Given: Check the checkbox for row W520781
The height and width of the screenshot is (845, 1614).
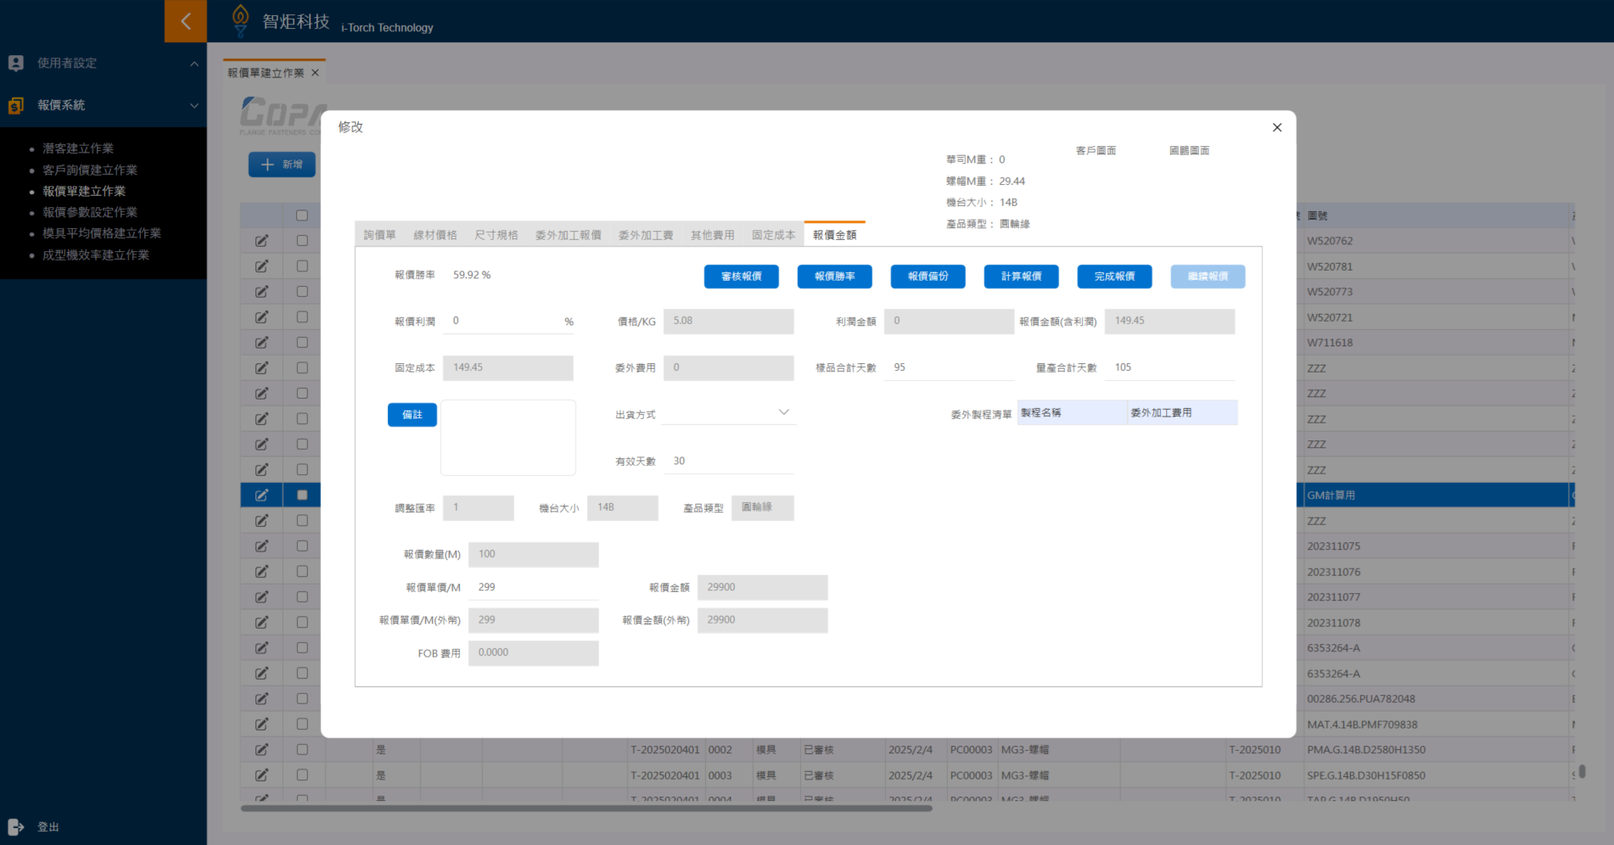Looking at the screenshot, I should click(301, 266).
